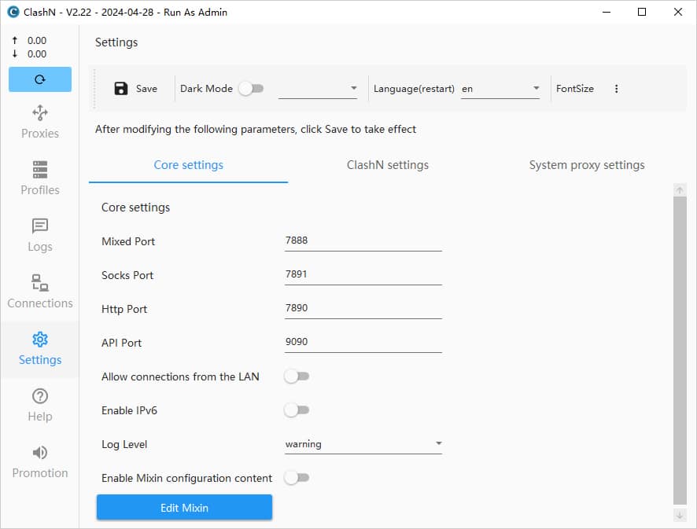Switch to ClashN settings tab

pyautogui.click(x=388, y=165)
